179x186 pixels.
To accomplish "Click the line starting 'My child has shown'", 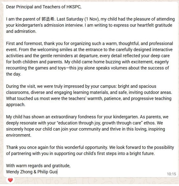I will [87, 117].
